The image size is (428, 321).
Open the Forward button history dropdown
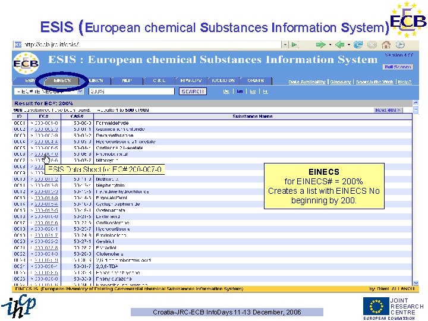330,45
